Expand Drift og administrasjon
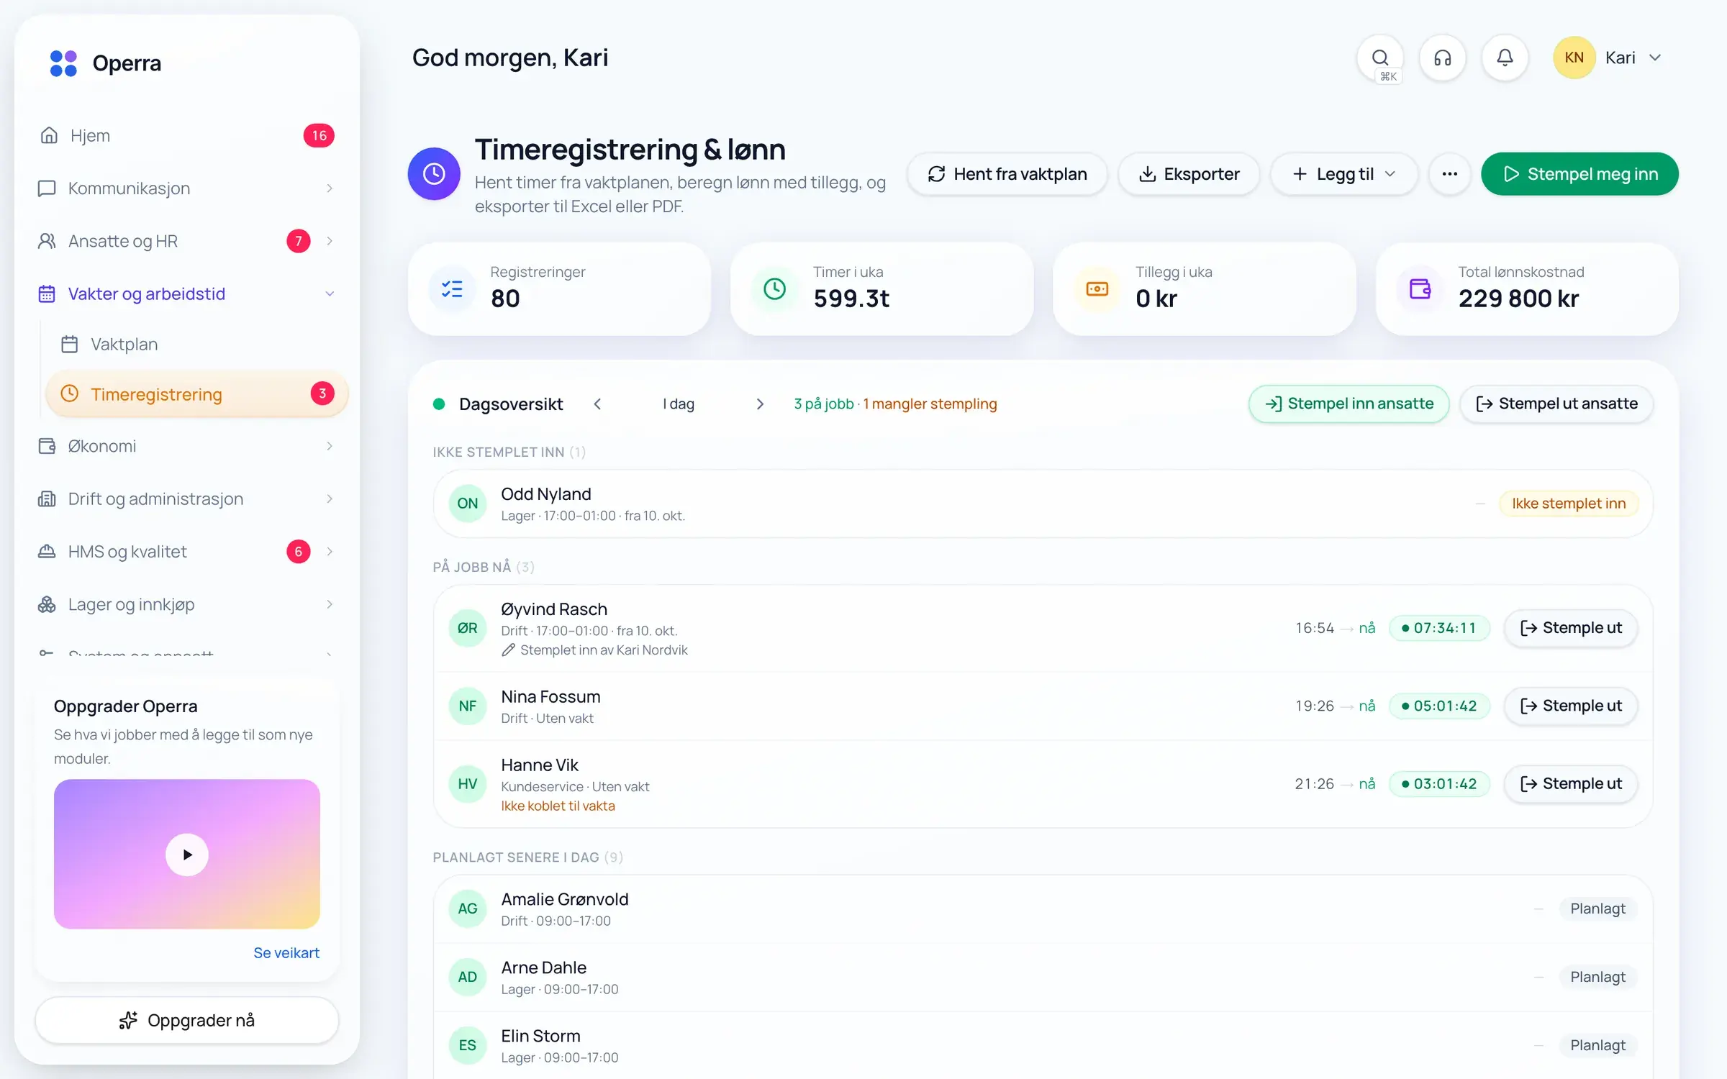Screen dimensions: 1727x1079 (187, 498)
